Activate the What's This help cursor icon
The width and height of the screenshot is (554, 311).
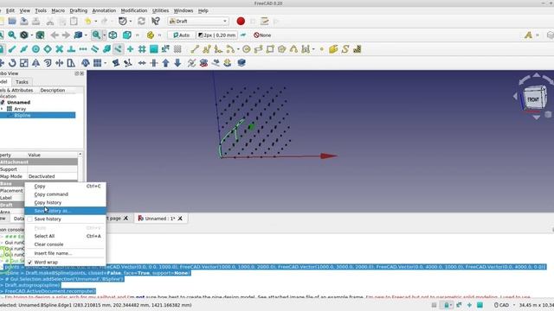(156, 21)
